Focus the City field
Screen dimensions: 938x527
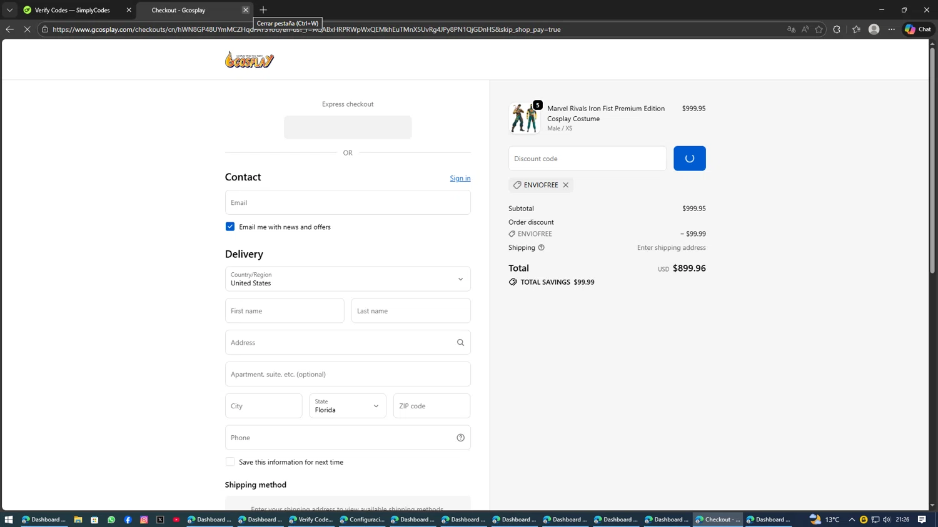pos(264,406)
